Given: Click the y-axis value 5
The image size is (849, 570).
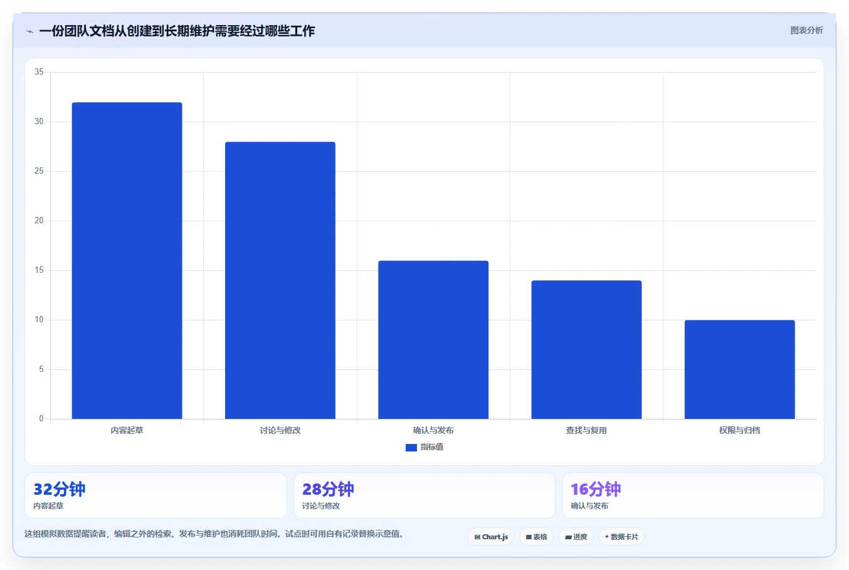Looking at the screenshot, I should pos(41,369).
